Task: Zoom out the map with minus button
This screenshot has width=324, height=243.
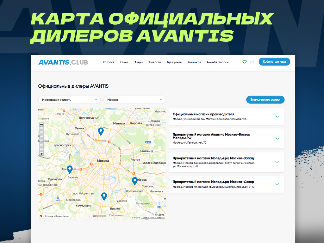Action: (41, 125)
